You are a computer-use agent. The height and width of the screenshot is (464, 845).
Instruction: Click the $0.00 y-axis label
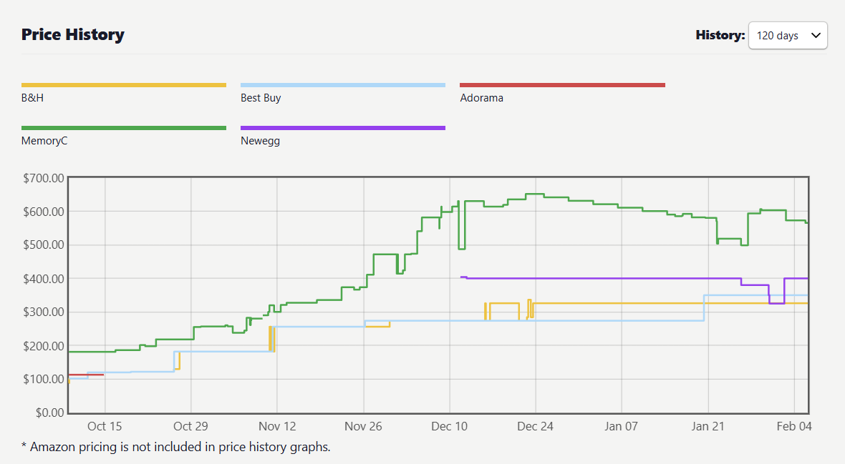(50, 413)
